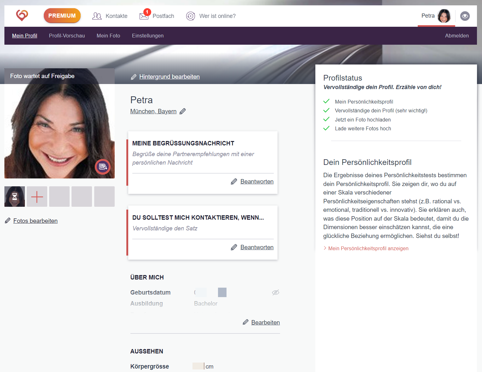Click the Vervollständige den Satz placeholder text
The height and width of the screenshot is (372, 482).
coord(165,228)
